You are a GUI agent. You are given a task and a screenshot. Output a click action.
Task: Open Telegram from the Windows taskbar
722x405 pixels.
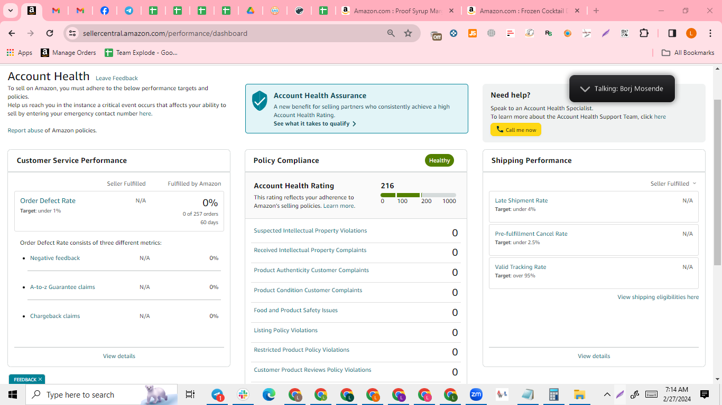click(x=218, y=394)
